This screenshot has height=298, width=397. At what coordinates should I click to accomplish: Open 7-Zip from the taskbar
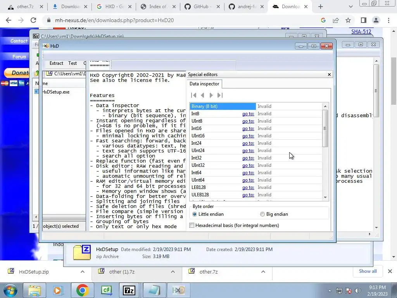(x=129, y=290)
